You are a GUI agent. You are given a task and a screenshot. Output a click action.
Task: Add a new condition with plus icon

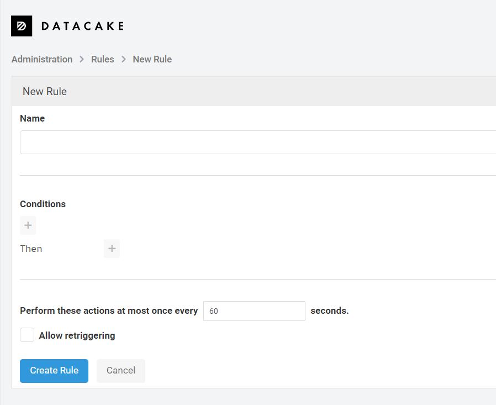(28, 225)
